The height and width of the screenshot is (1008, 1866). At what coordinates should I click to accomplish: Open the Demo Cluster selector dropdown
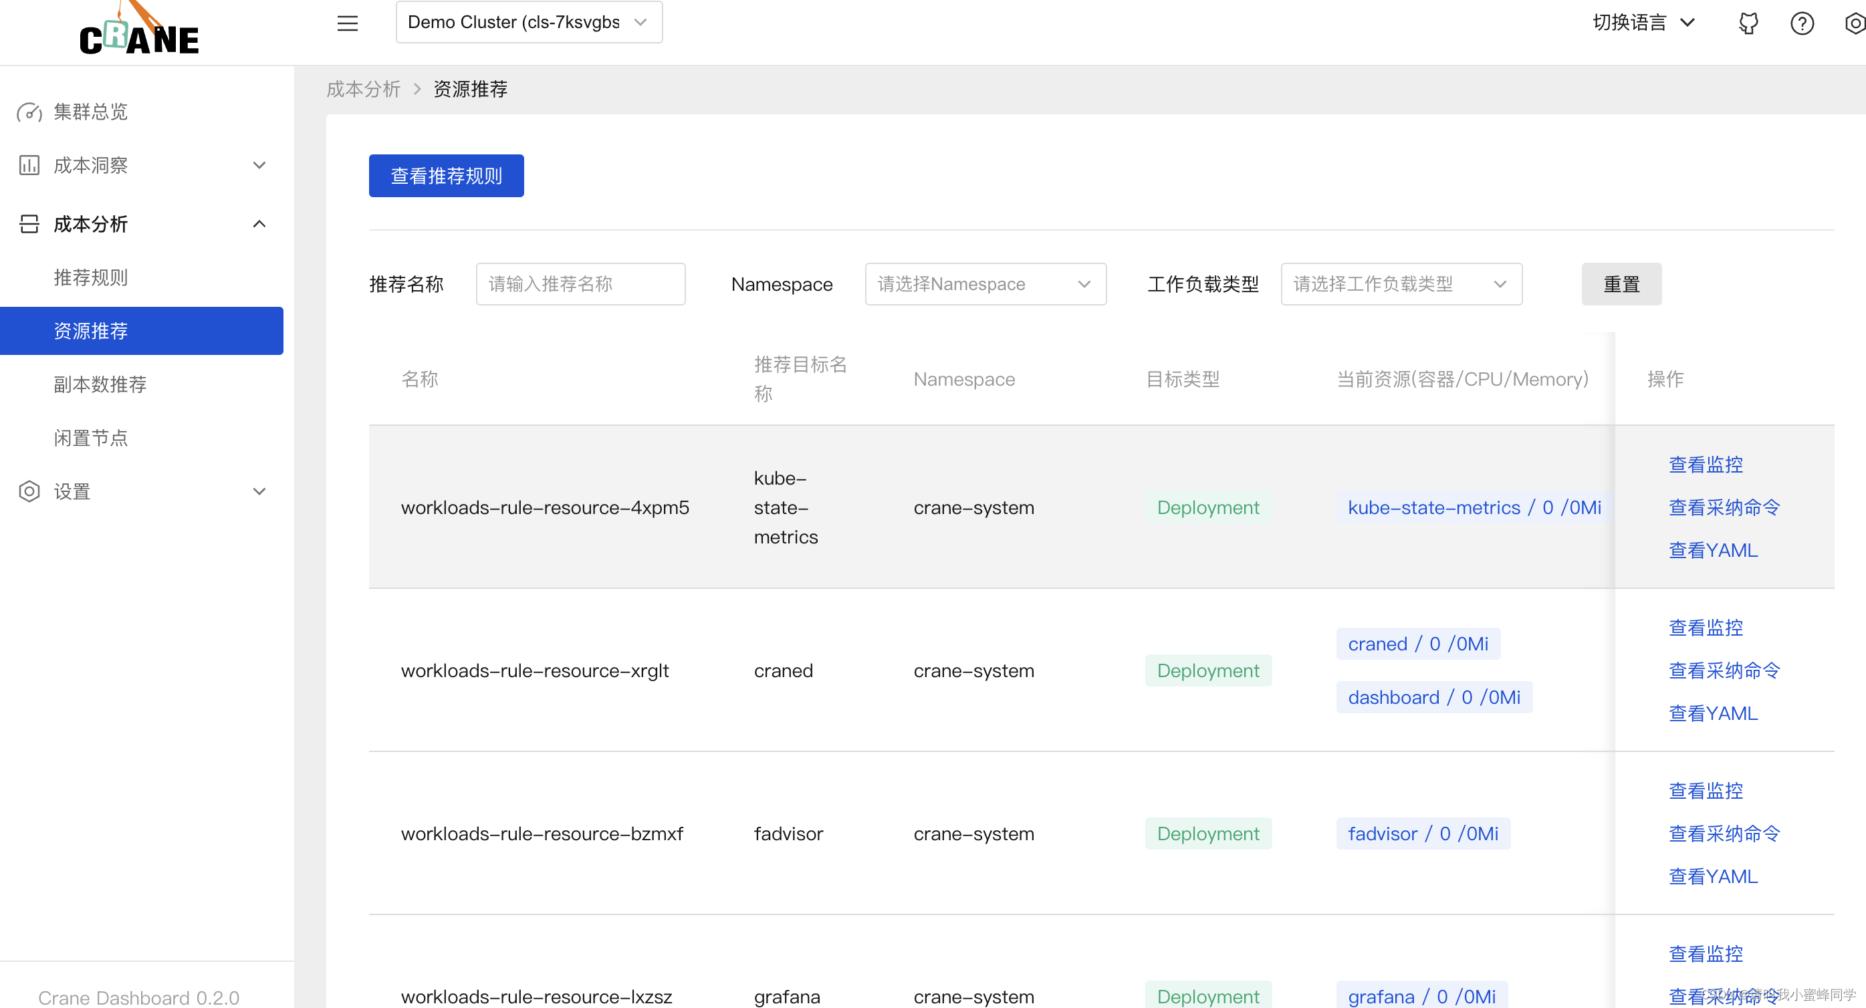click(x=529, y=23)
